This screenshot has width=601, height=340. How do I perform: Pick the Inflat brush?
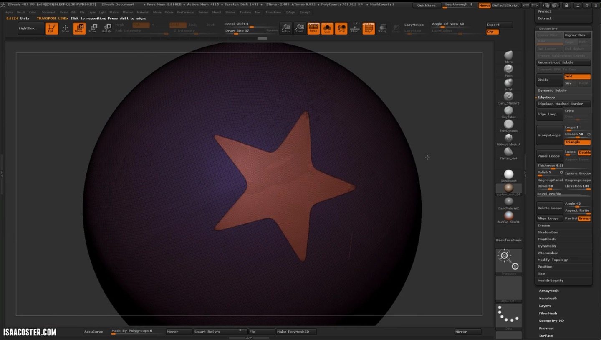508,84
